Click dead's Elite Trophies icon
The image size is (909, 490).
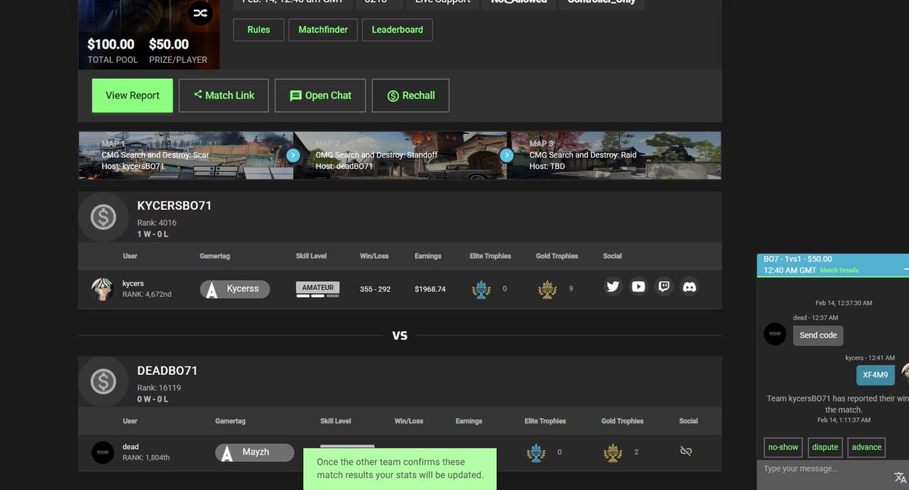(x=536, y=452)
